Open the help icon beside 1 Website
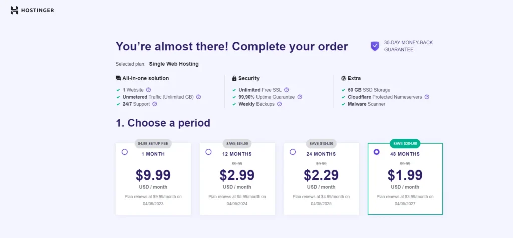The width and height of the screenshot is (513, 238). tap(148, 90)
